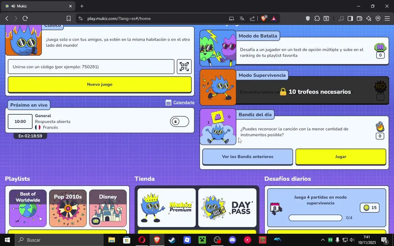The width and height of the screenshot is (394, 246).
Task: Open a new browser tab
Action: coord(82,6)
